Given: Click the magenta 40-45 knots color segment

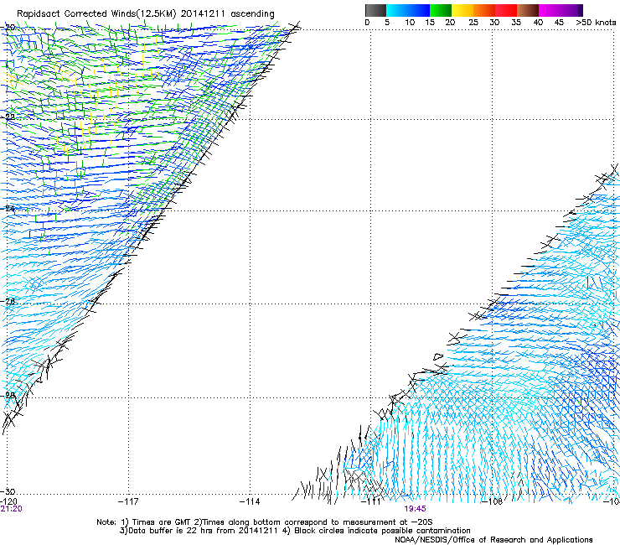Looking at the screenshot, I should point(550,10).
